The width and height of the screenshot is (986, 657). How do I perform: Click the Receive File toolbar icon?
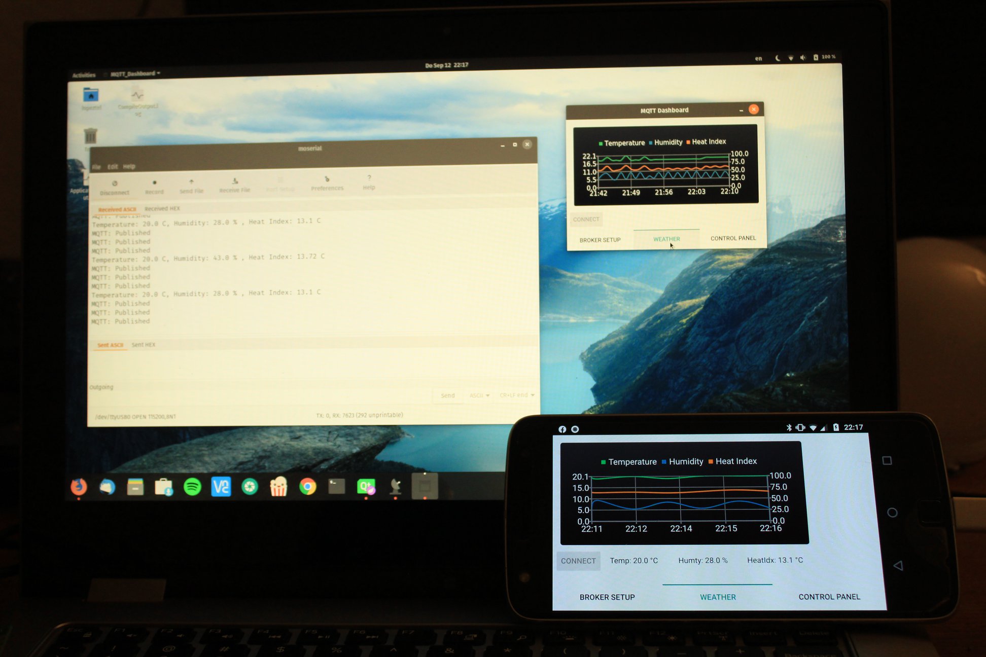pyautogui.click(x=234, y=185)
